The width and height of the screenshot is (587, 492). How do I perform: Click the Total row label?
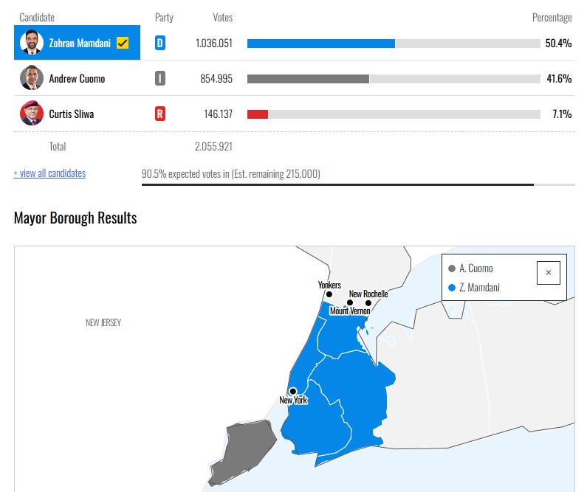coord(58,147)
